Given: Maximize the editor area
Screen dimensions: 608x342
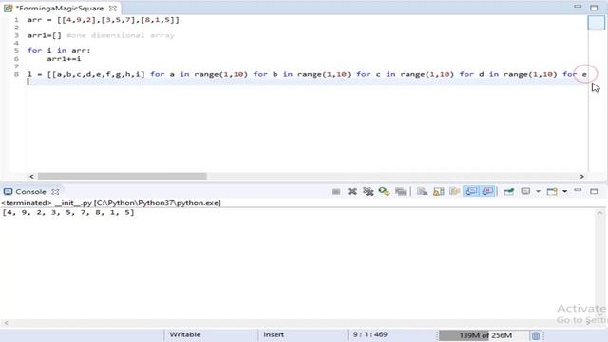Looking at the screenshot, I should pyautogui.click(x=594, y=8).
